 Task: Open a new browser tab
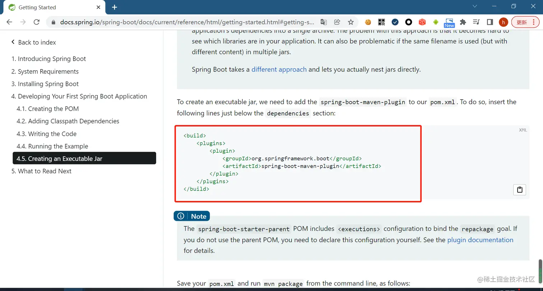(x=114, y=7)
